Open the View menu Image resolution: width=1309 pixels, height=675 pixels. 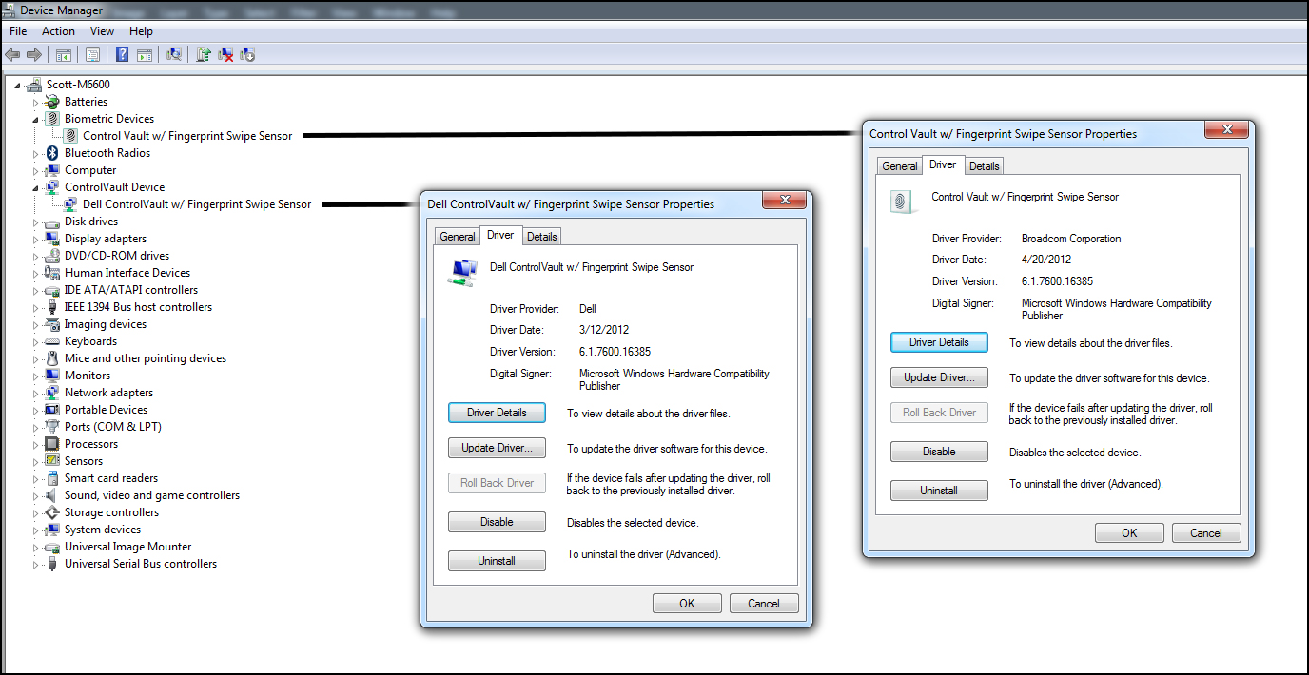[103, 31]
